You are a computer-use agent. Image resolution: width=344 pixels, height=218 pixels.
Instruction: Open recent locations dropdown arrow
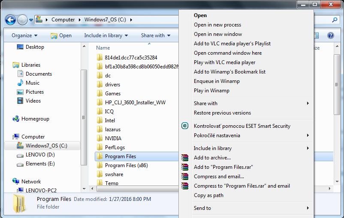click(x=31, y=20)
